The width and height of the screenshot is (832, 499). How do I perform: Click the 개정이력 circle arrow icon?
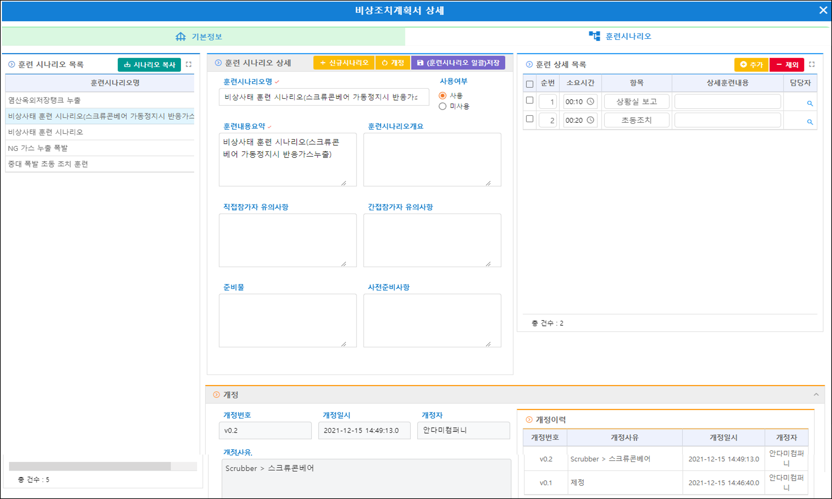point(529,420)
